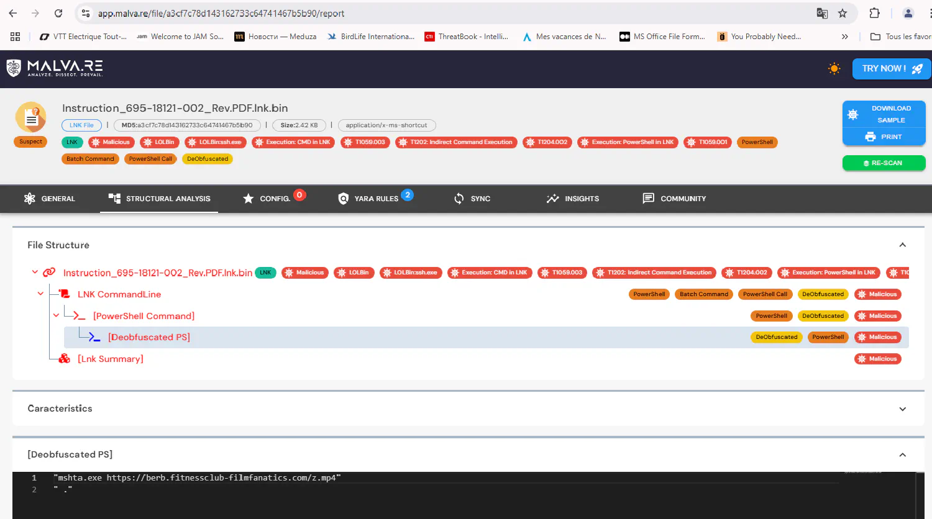The width and height of the screenshot is (932, 519).
Task: Expand the Caracteristics section
Action: pos(902,408)
